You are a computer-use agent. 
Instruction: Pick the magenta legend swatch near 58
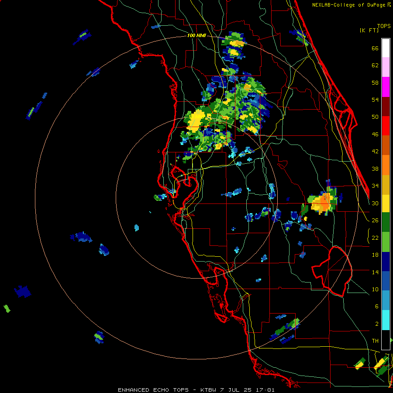386,87
